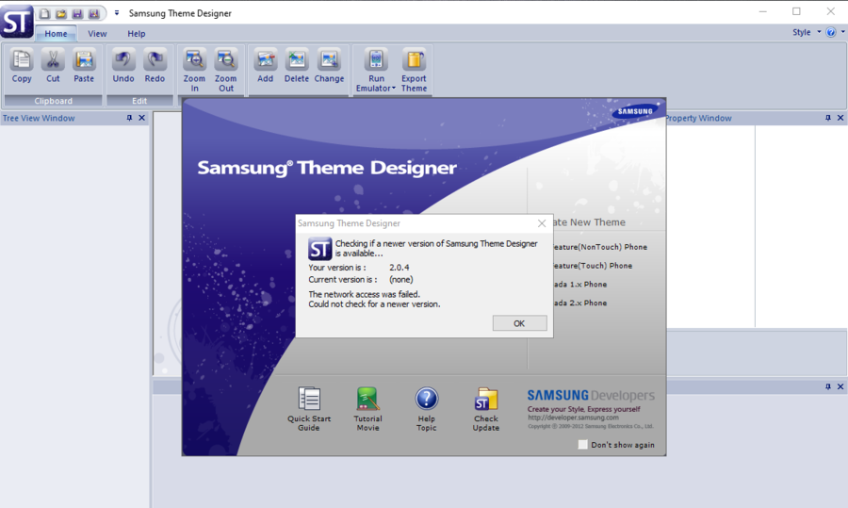The height and width of the screenshot is (508, 848).
Task: Pin the bottom panel
Action: click(x=828, y=386)
